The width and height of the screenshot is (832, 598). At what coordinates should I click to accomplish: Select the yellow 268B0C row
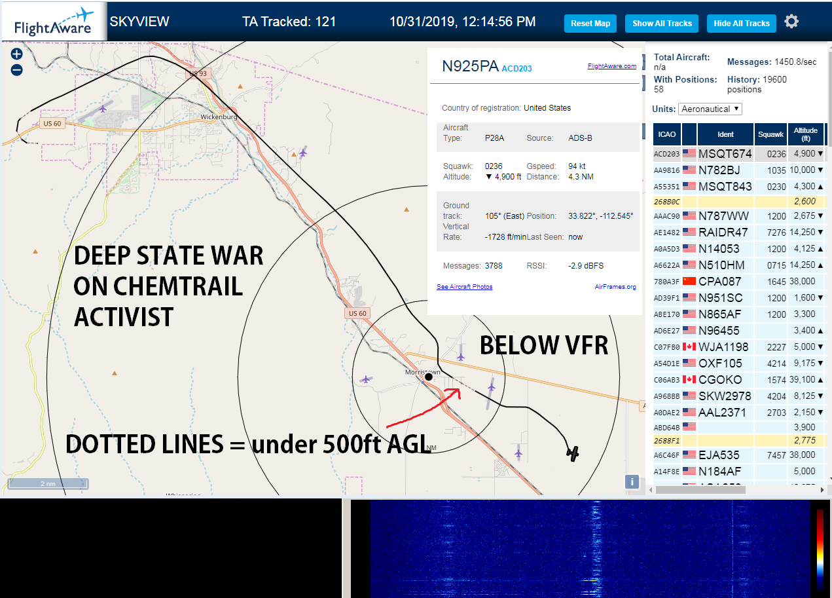click(739, 201)
